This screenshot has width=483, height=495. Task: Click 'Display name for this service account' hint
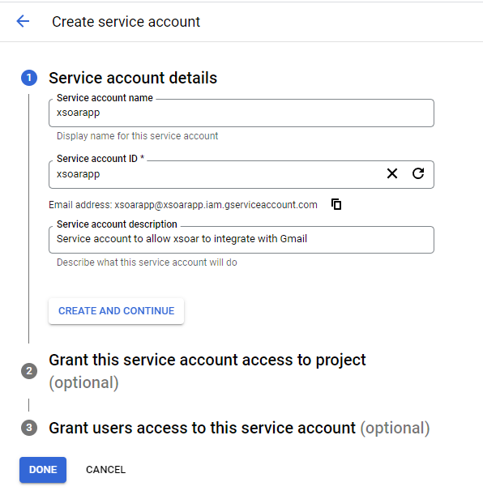tap(137, 136)
